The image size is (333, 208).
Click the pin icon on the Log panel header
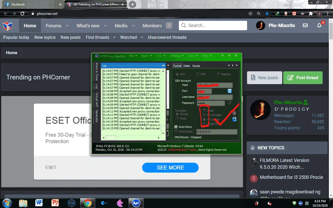tap(163, 66)
